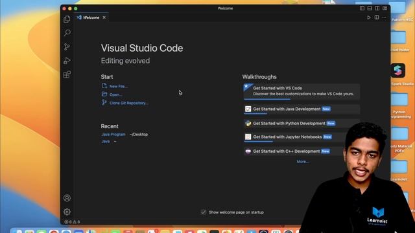Open recent Java Program folder

(x=113, y=135)
